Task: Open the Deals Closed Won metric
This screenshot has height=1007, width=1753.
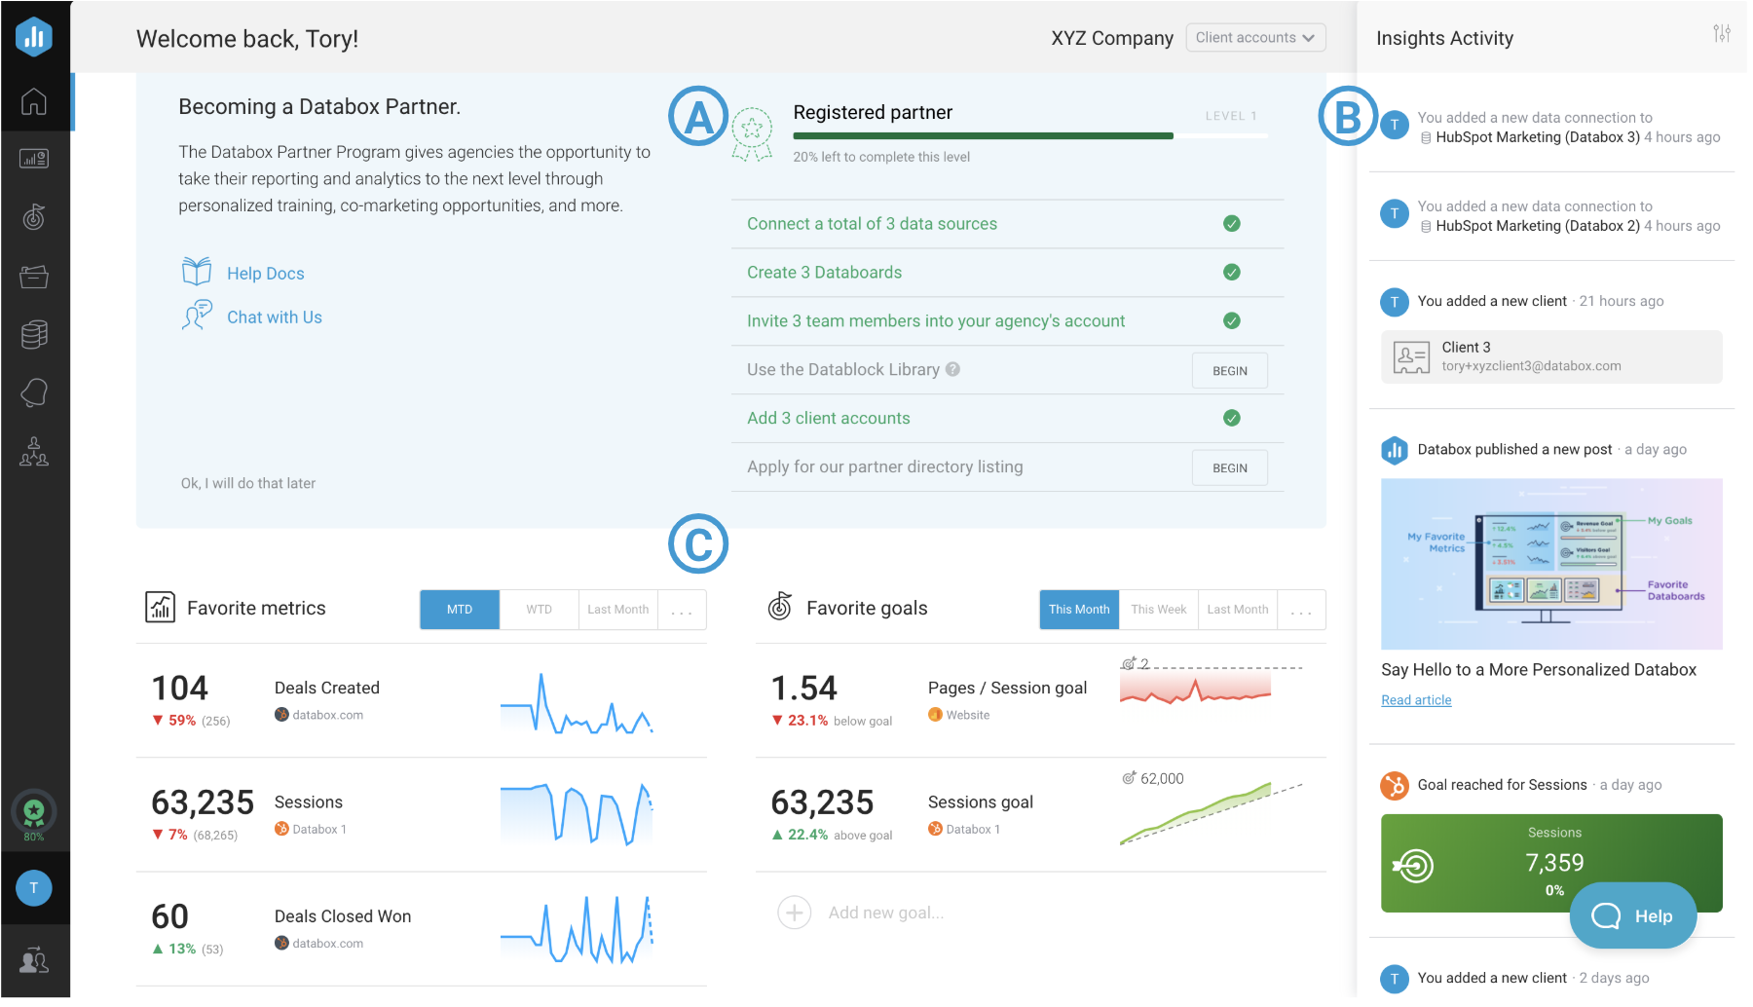Action: coord(422,929)
